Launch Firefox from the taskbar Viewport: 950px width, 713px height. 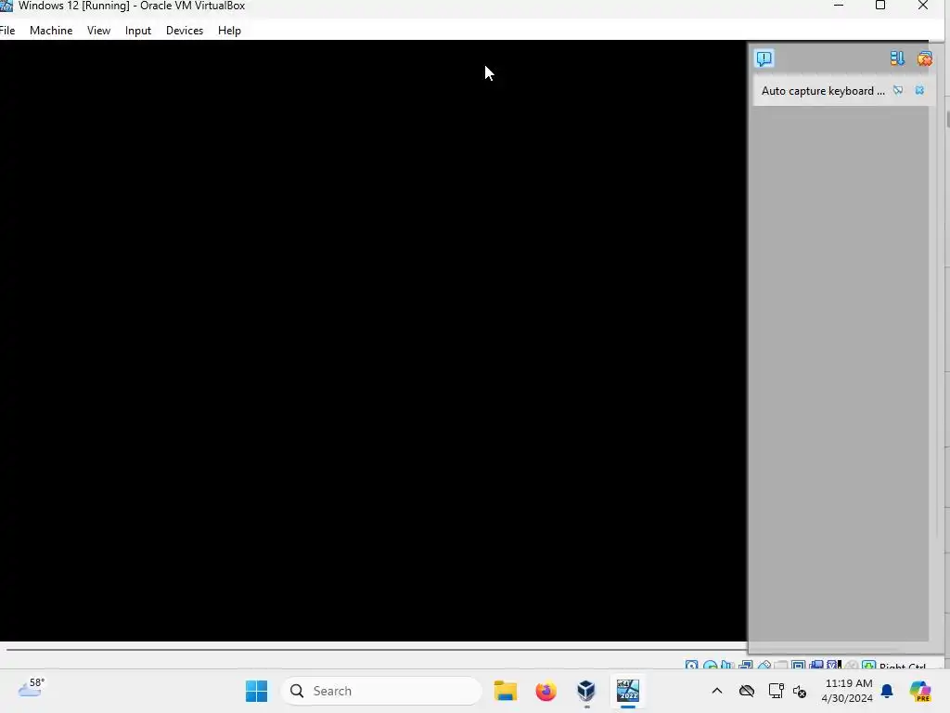click(x=546, y=691)
